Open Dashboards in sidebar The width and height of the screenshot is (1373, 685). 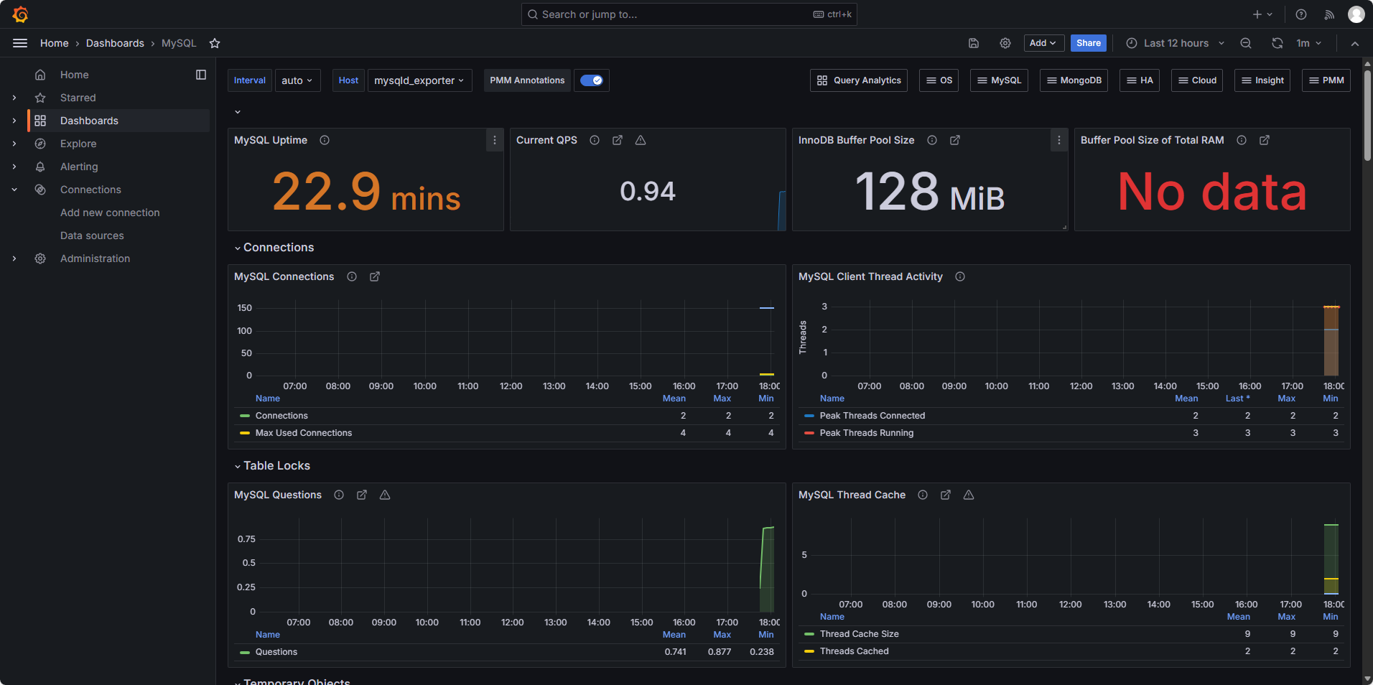89,121
